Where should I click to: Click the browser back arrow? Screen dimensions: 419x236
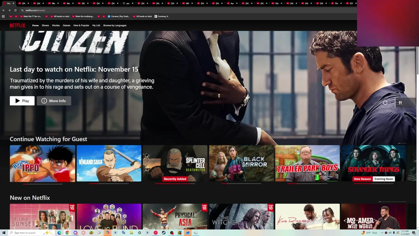pos(4,10)
